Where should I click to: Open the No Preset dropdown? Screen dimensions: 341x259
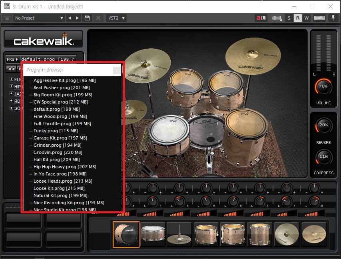point(39,18)
